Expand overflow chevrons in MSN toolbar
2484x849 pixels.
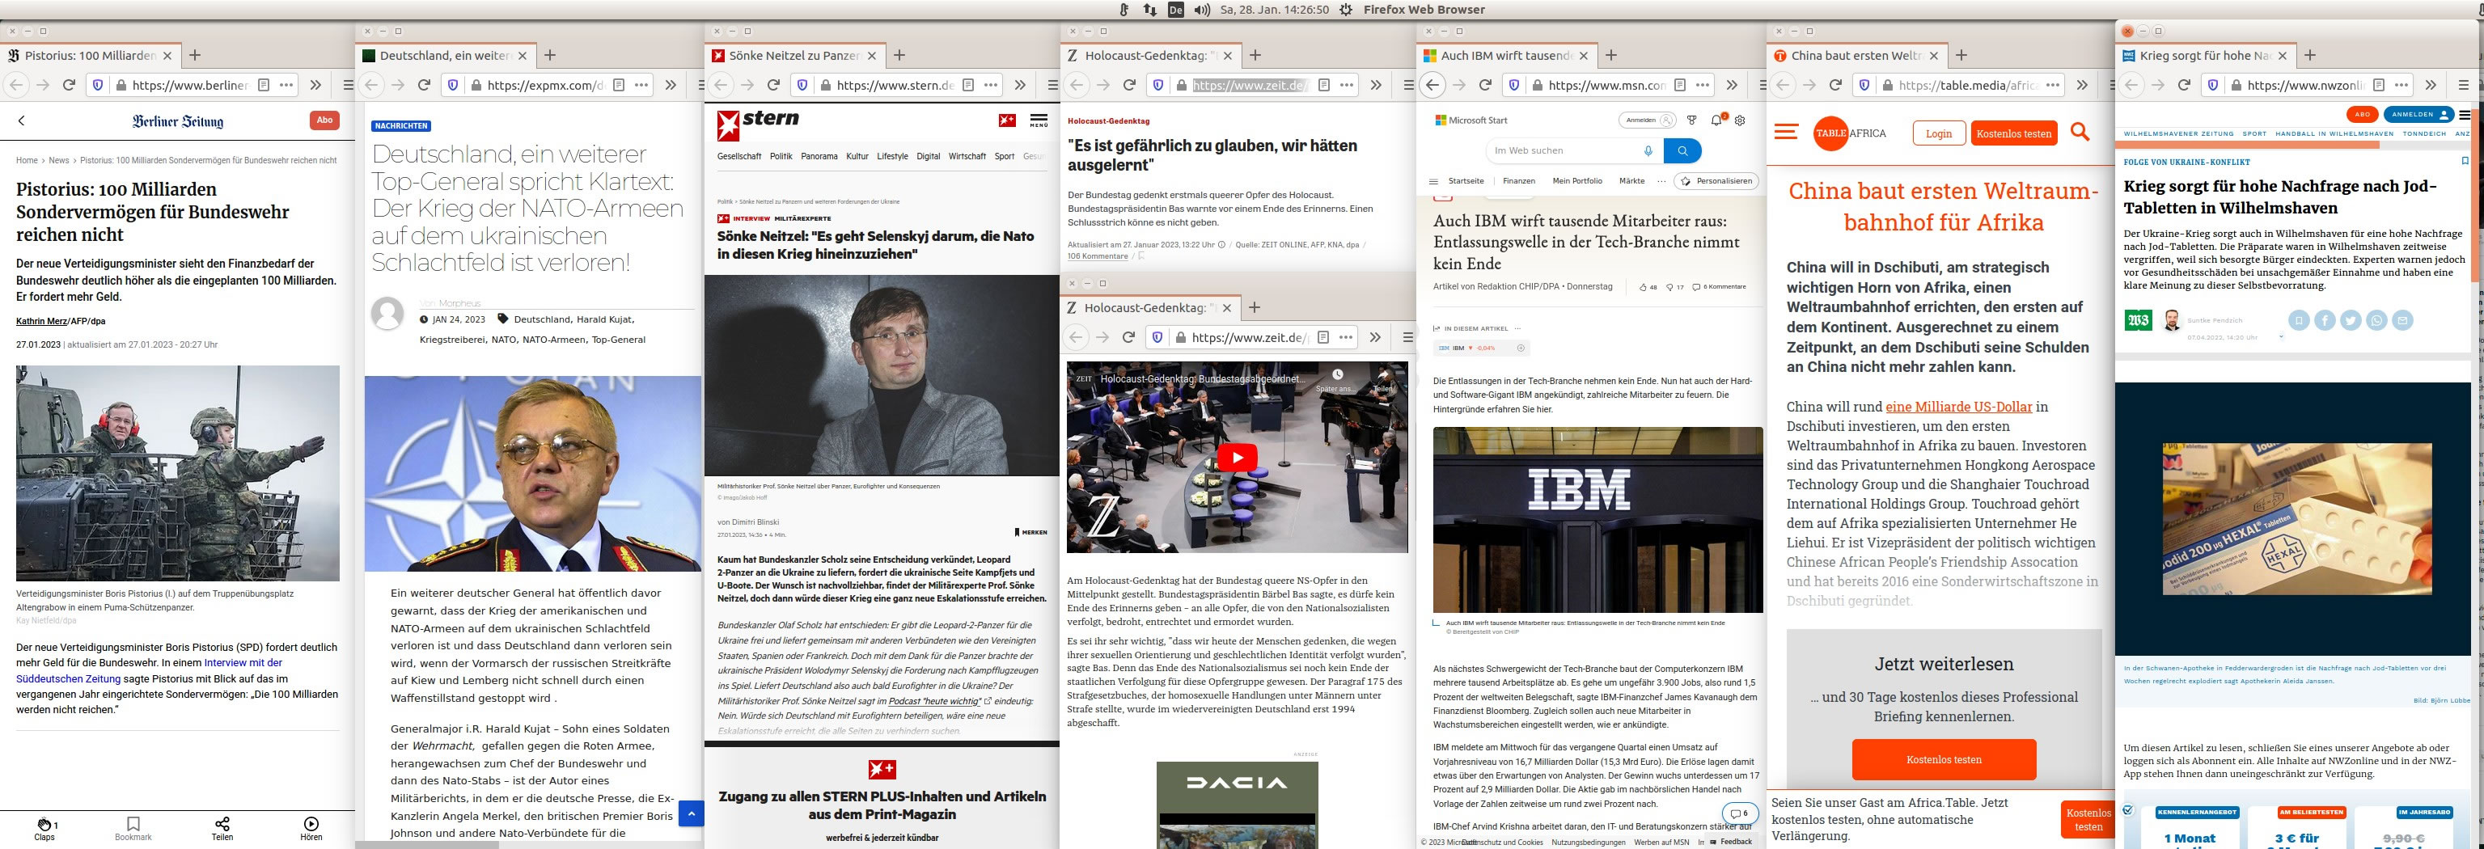(1732, 85)
